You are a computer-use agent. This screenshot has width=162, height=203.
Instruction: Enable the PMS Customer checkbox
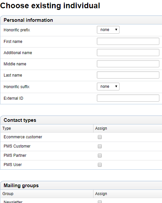(x=100, y=146)
